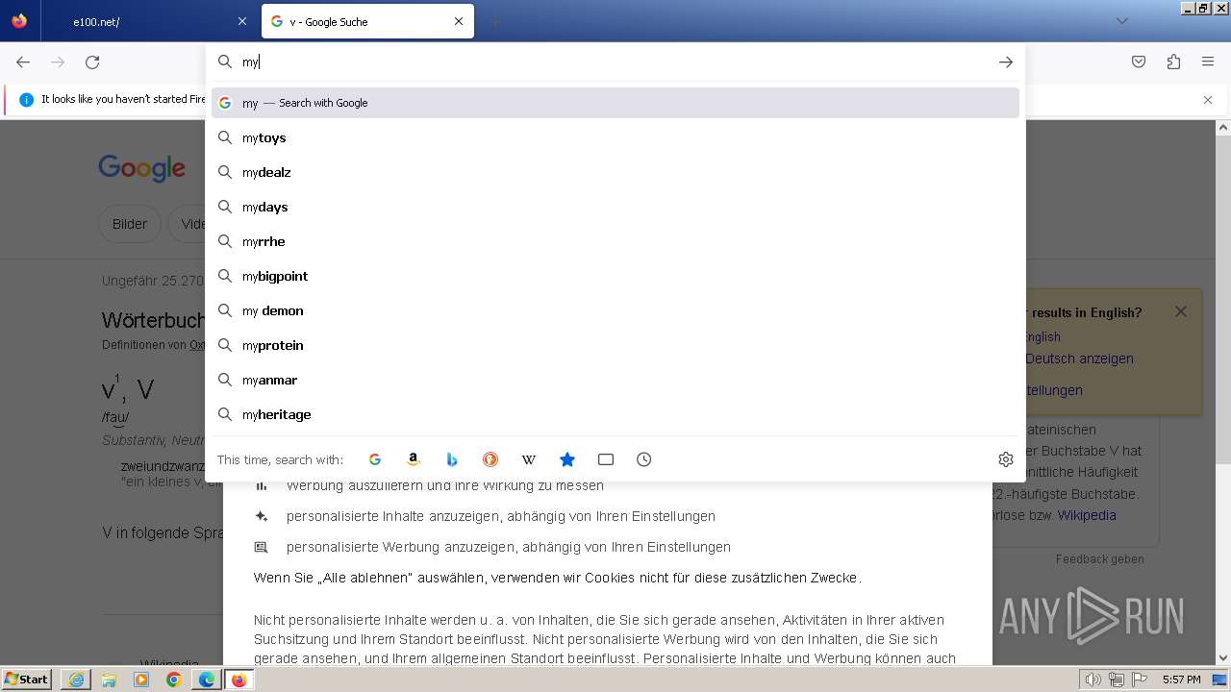Click page scrollbar up arrow
This screenshot has height=692, width=1231.
[1223, 127]
